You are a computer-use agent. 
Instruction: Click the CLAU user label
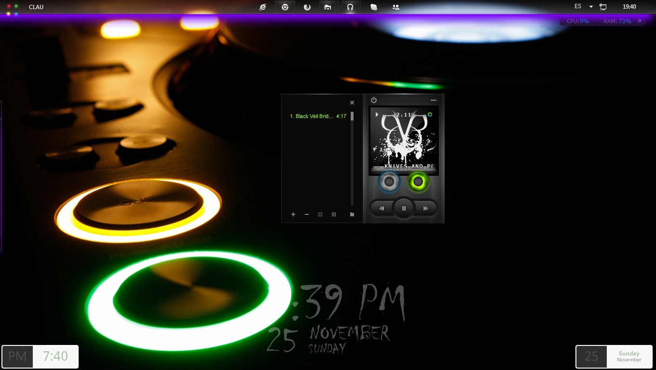[x=36, y=7]
